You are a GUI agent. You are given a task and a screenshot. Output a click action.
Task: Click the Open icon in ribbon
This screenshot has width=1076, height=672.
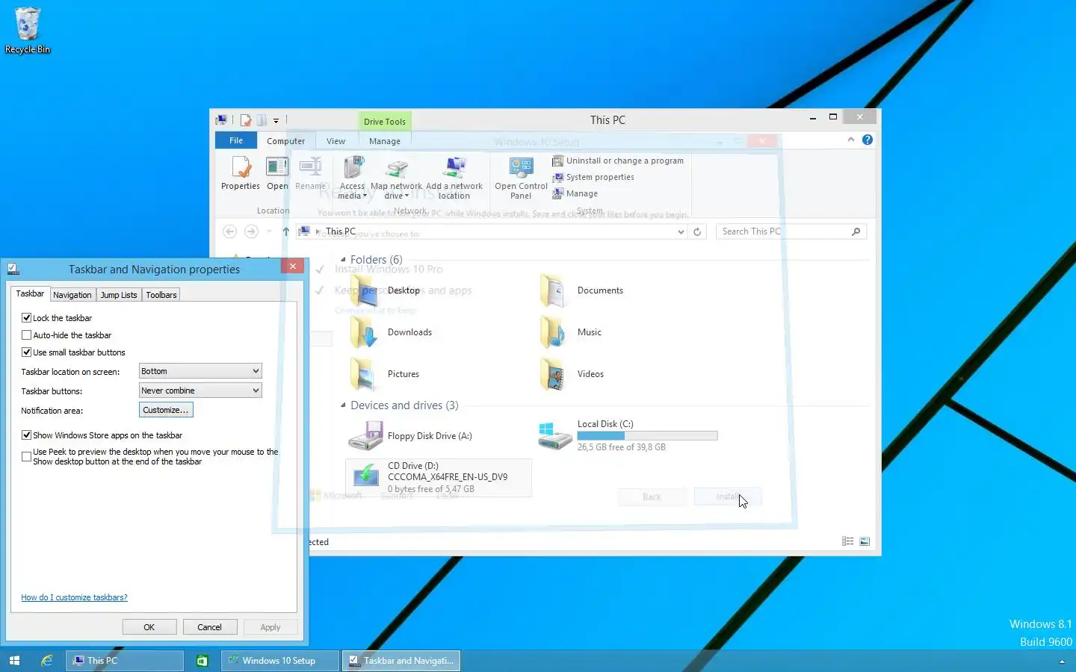(277, 174)
